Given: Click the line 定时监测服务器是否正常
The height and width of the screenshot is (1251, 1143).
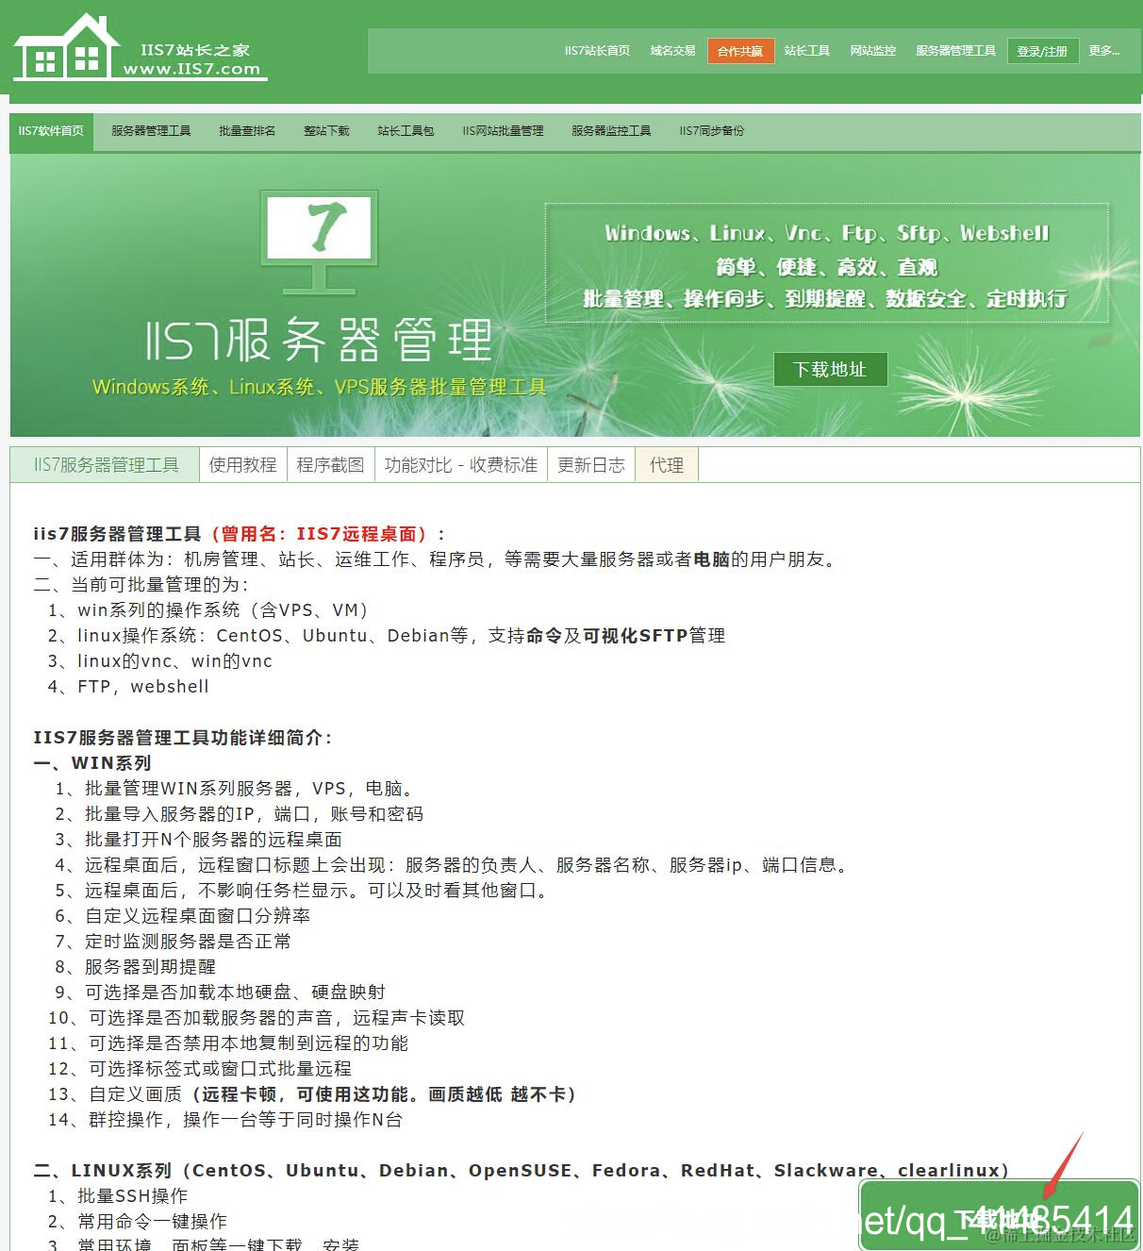Looking at the screenshot, I should coord(188,942).
